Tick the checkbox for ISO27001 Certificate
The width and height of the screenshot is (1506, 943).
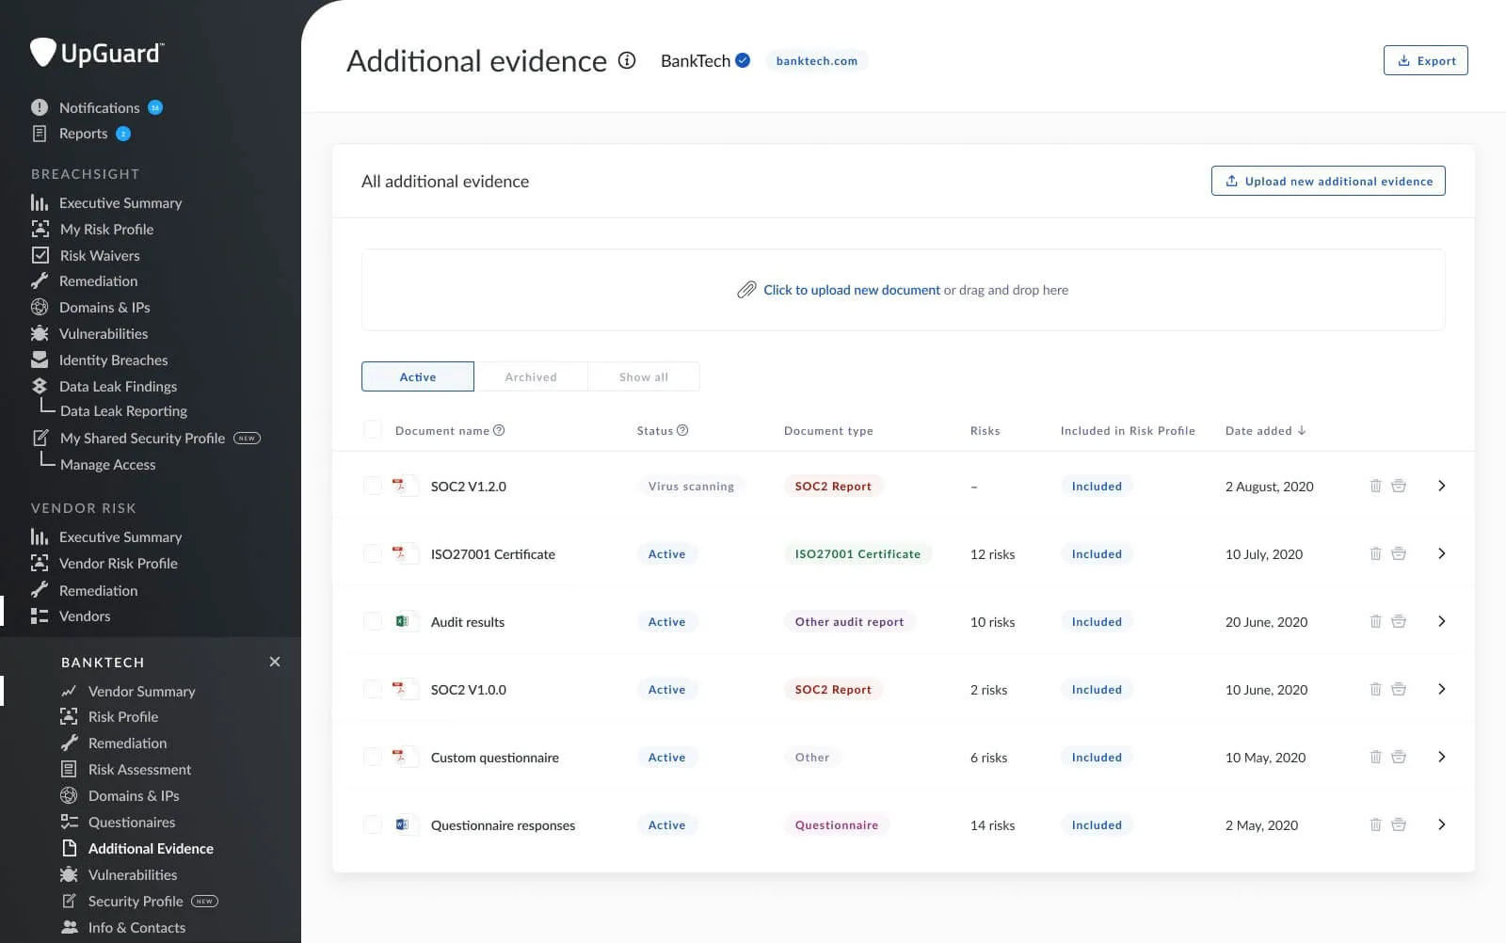[373, 553]
